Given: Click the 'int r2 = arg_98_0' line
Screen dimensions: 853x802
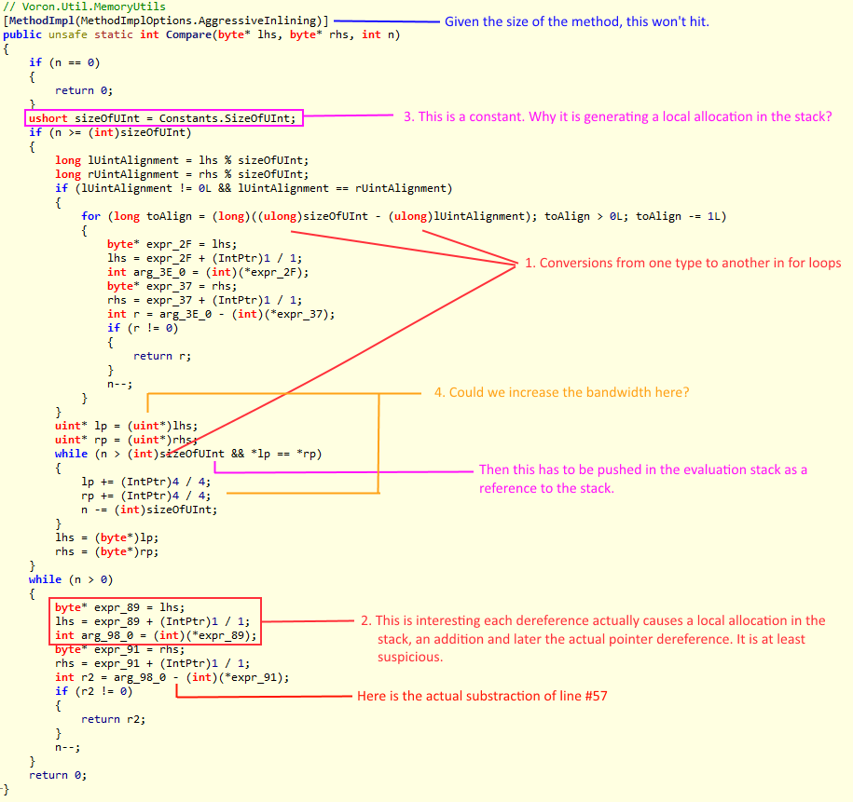Looking at the screenshot, I should pos(172,677).
